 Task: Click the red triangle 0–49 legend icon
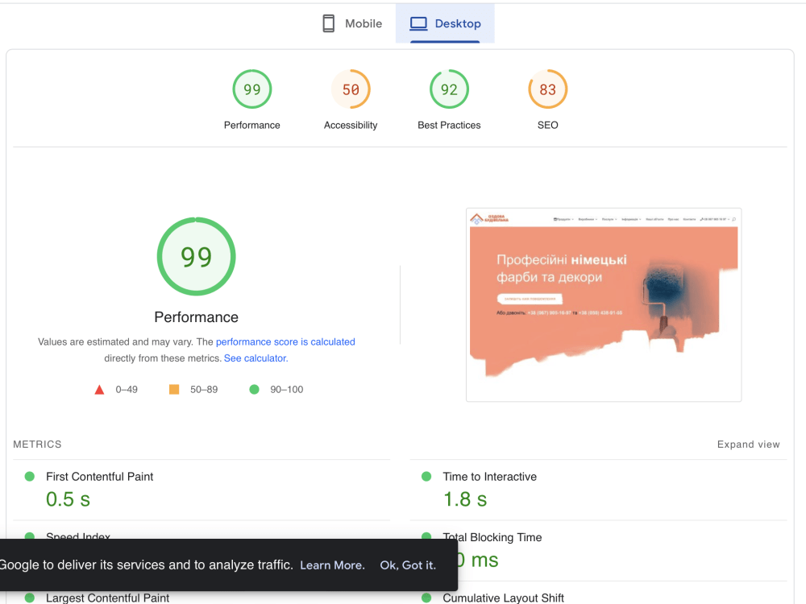(x=100, y=390)
